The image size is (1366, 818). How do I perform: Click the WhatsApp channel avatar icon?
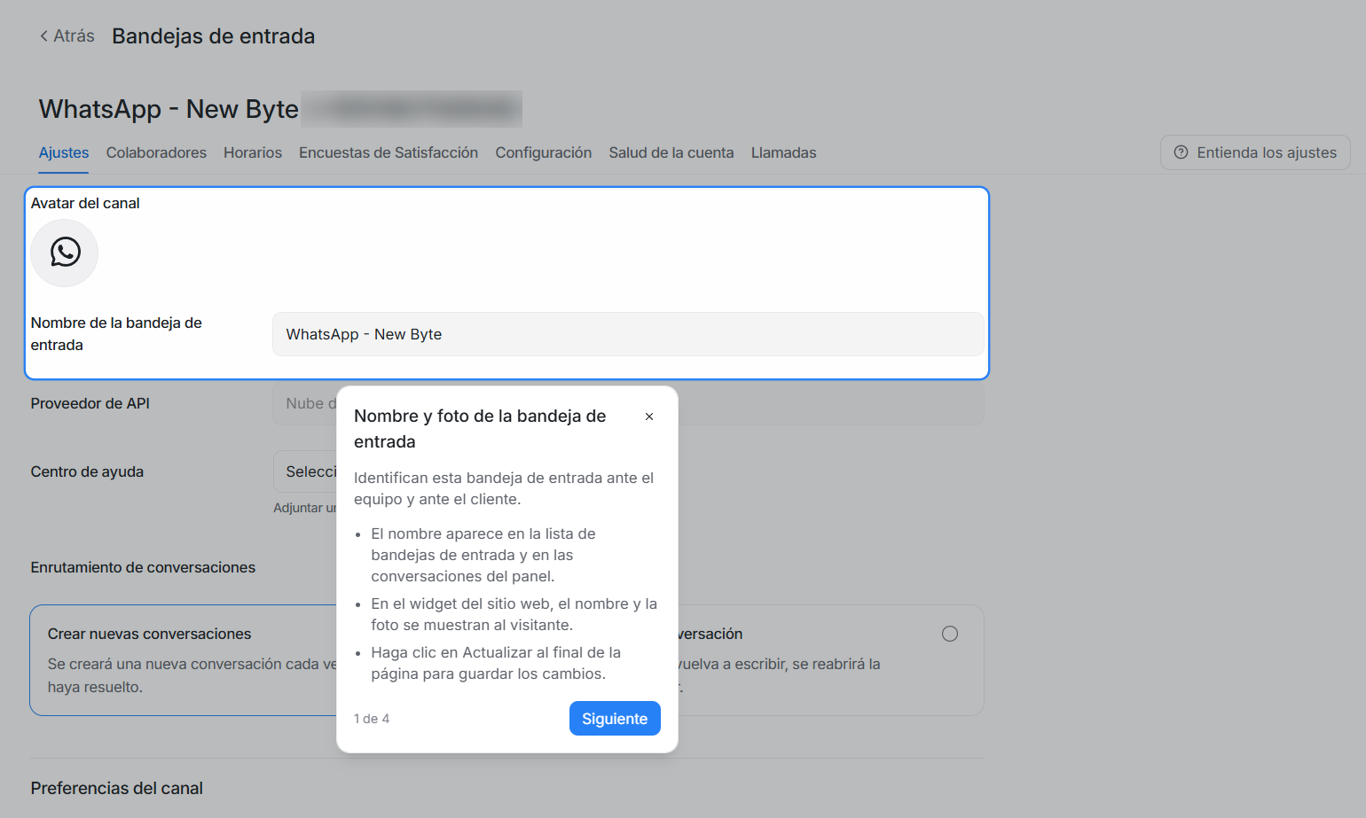pos(65,253)
